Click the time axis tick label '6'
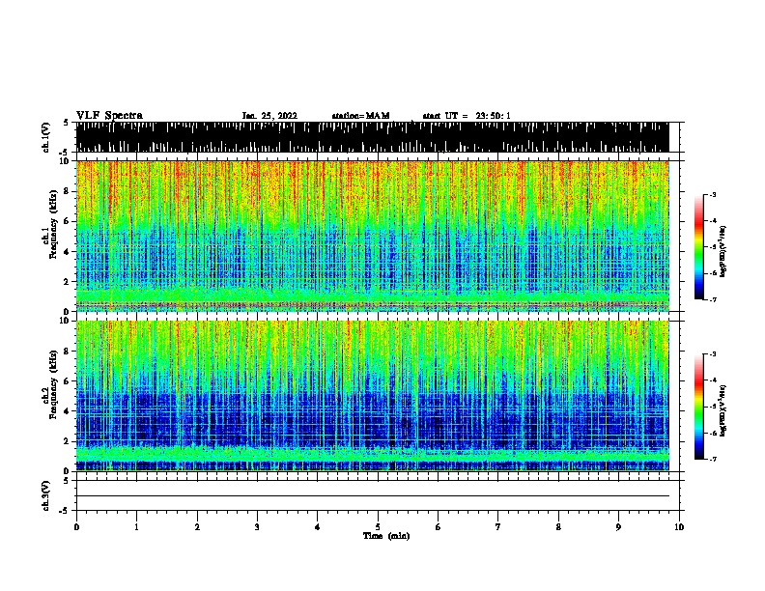Viewport: 765px width, 591px height. [439, 527]
